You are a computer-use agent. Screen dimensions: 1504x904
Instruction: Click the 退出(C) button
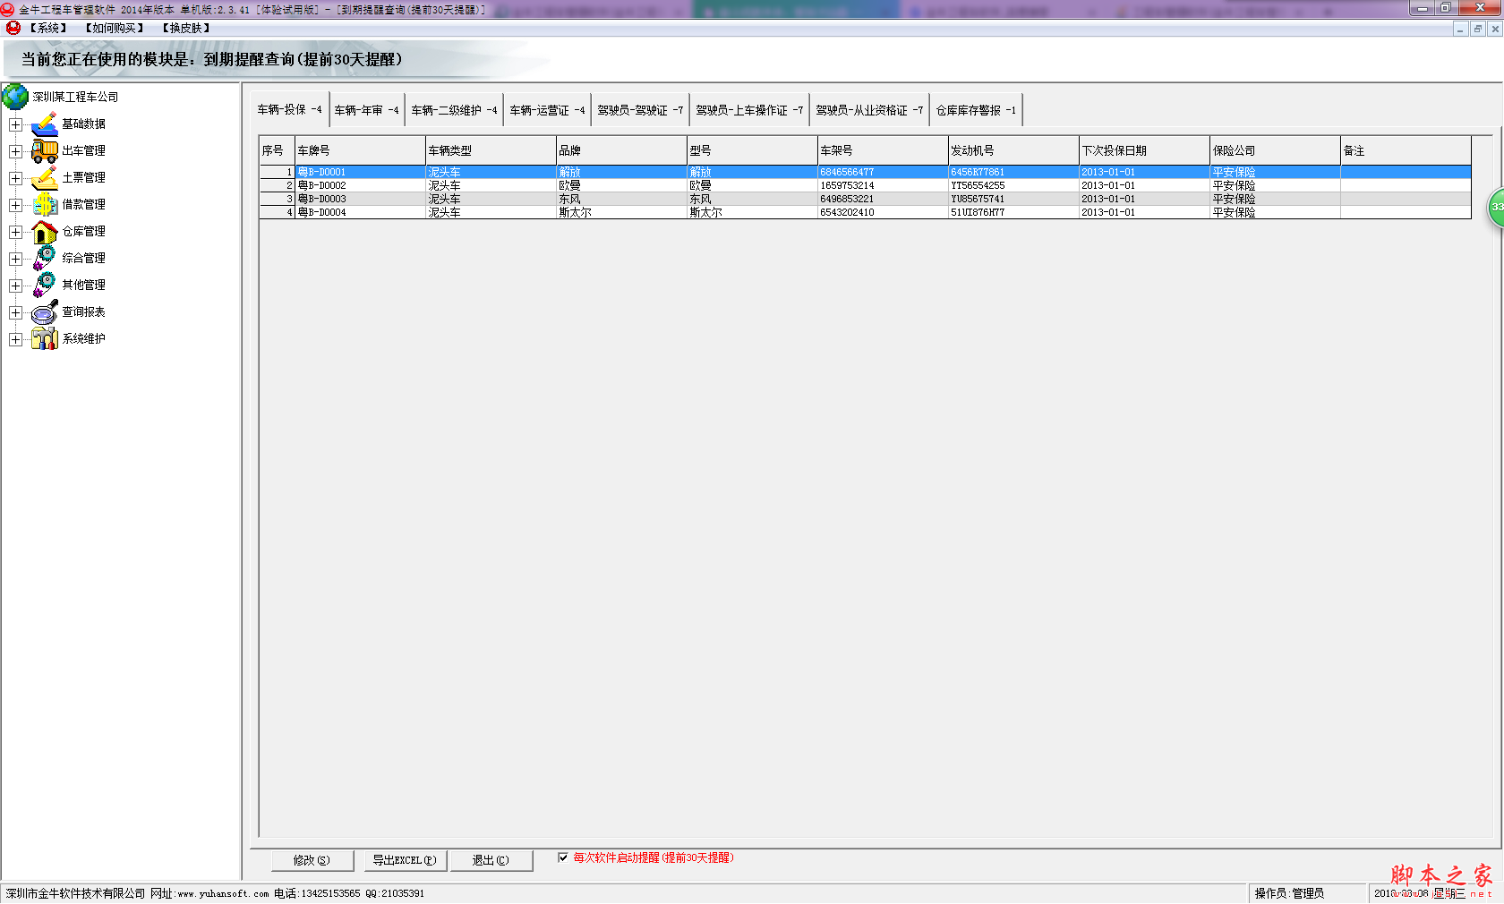tap(491, 860)
